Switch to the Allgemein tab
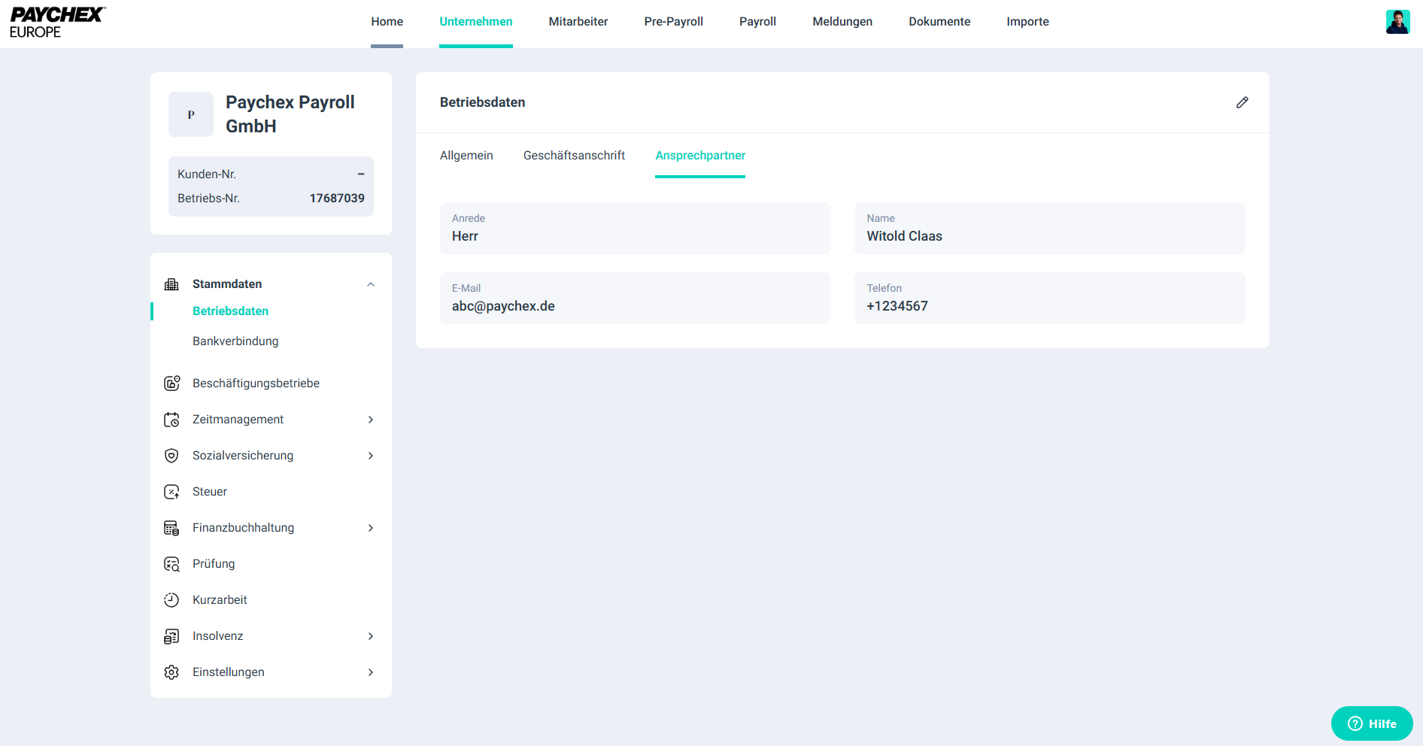1423x746 pixels. [466, 156]
